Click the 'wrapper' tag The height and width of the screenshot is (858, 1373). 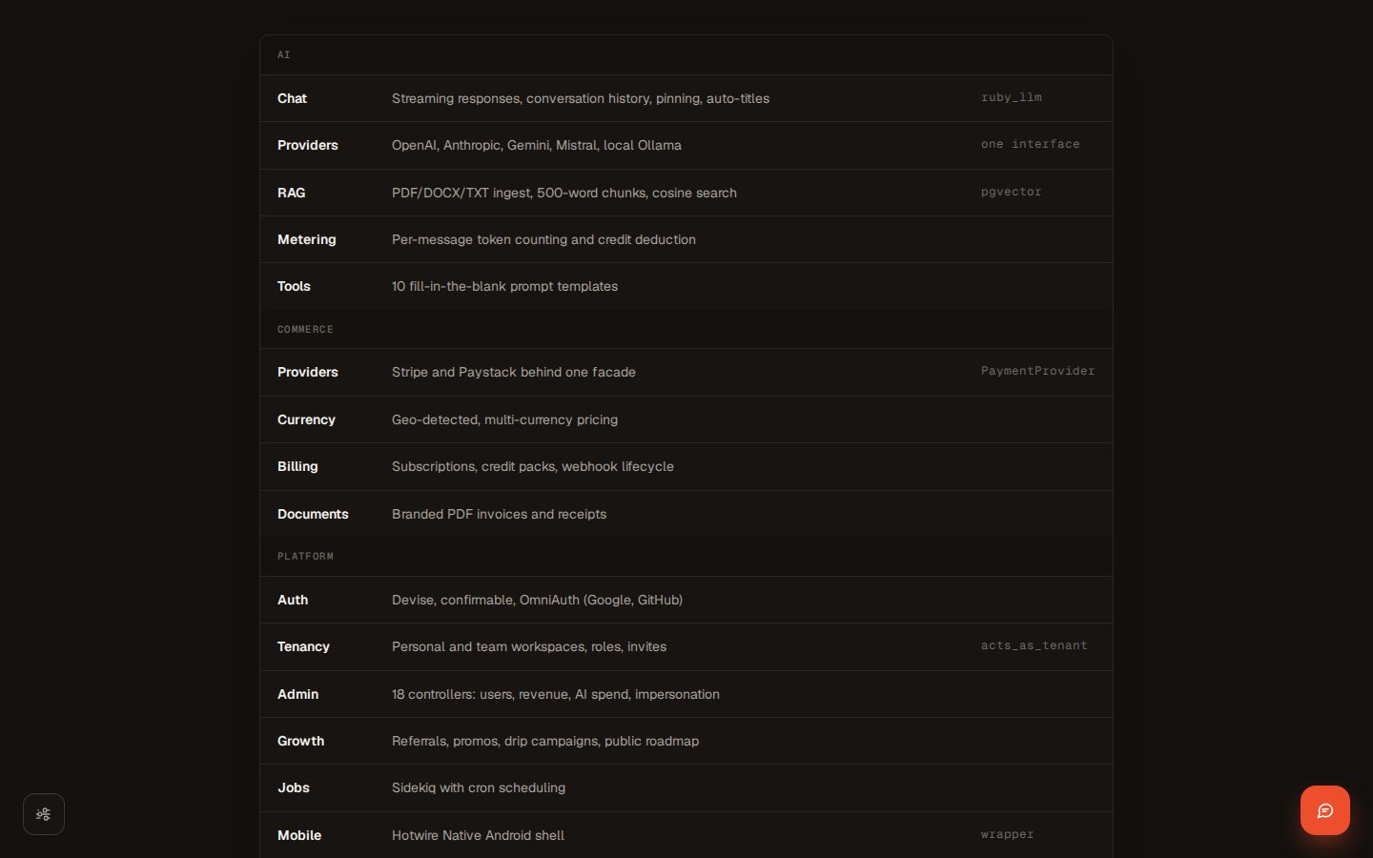(1007, 834)
